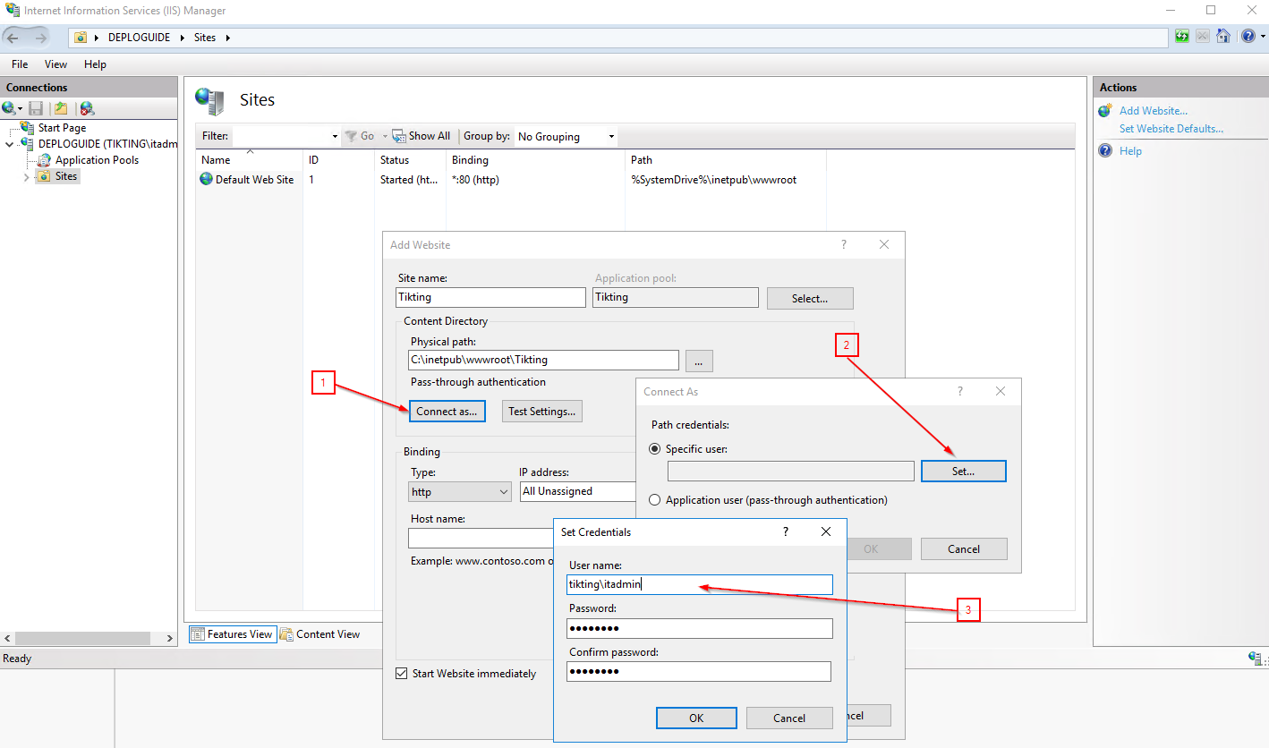Select Application user pass-through authentication option
This screenshot has width=1269, height=748.
656,500
